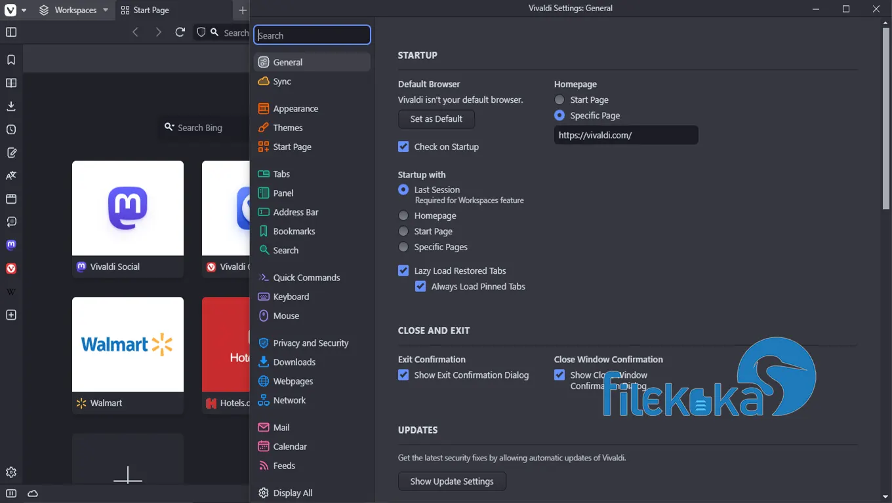This screenshot has height=503, width=892.
Task: Open Feeds settings category
Action: [x=312, y=466]
